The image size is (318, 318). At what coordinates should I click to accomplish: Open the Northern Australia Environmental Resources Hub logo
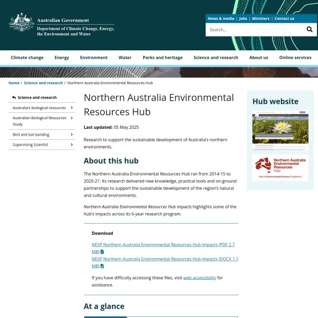tap(280, 167)
